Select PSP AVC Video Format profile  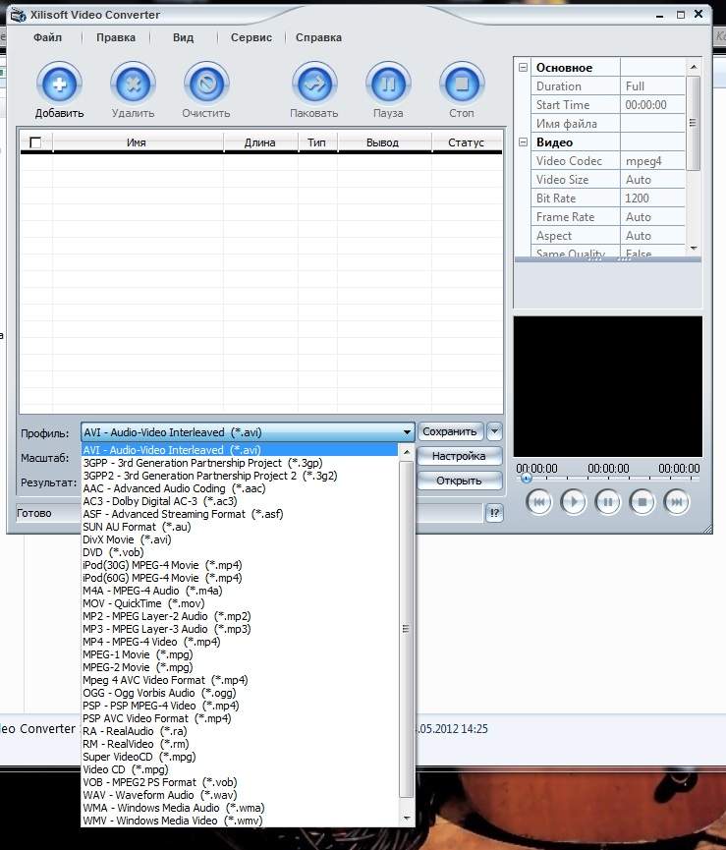(x=239, y=718)
